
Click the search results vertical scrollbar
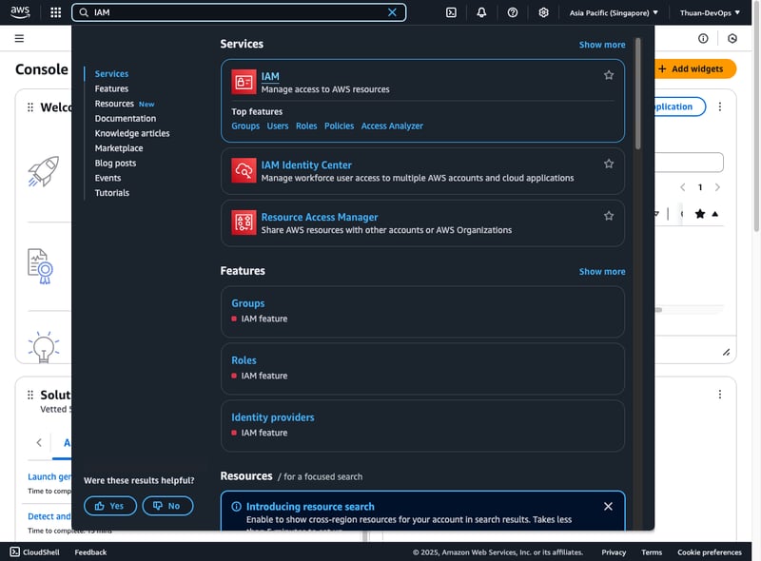(x=637, y=95)
